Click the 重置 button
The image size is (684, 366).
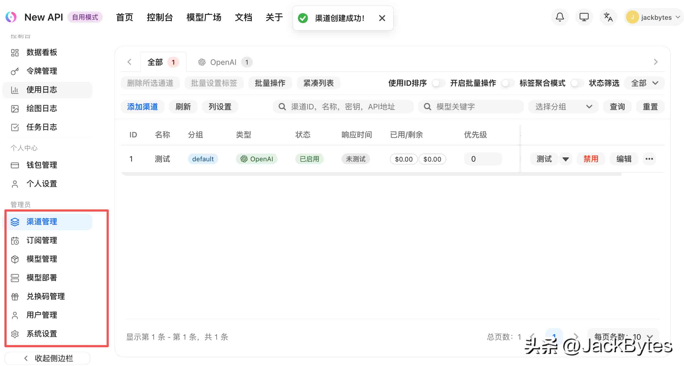[x=650, y=107]
